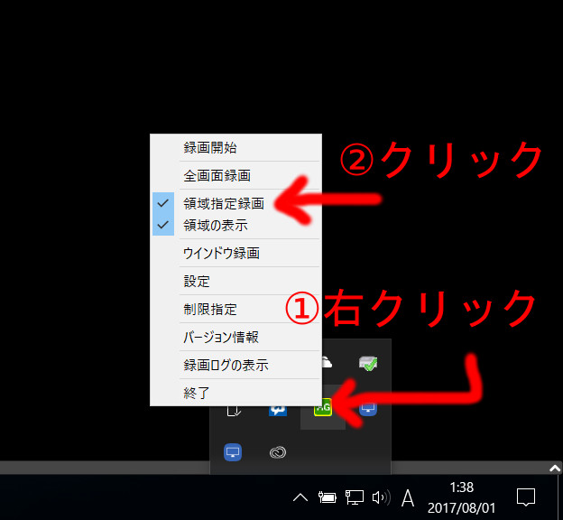Click the blue chat bubble tray icon
The image size is (563, 520).
click(278, 411)
